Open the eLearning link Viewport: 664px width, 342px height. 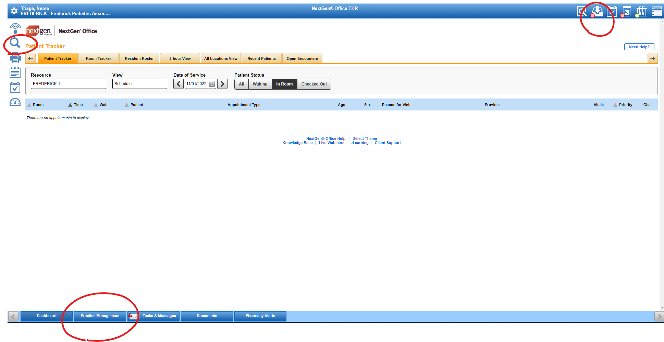pyautogui.click(x=359, y=143)
